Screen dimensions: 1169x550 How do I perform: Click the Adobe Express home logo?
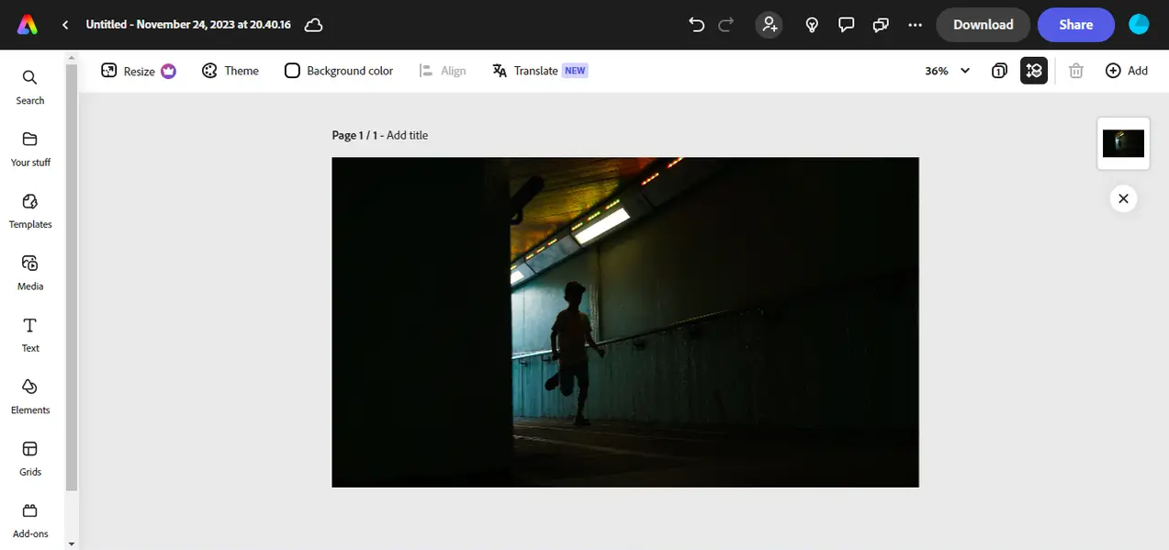28,25
